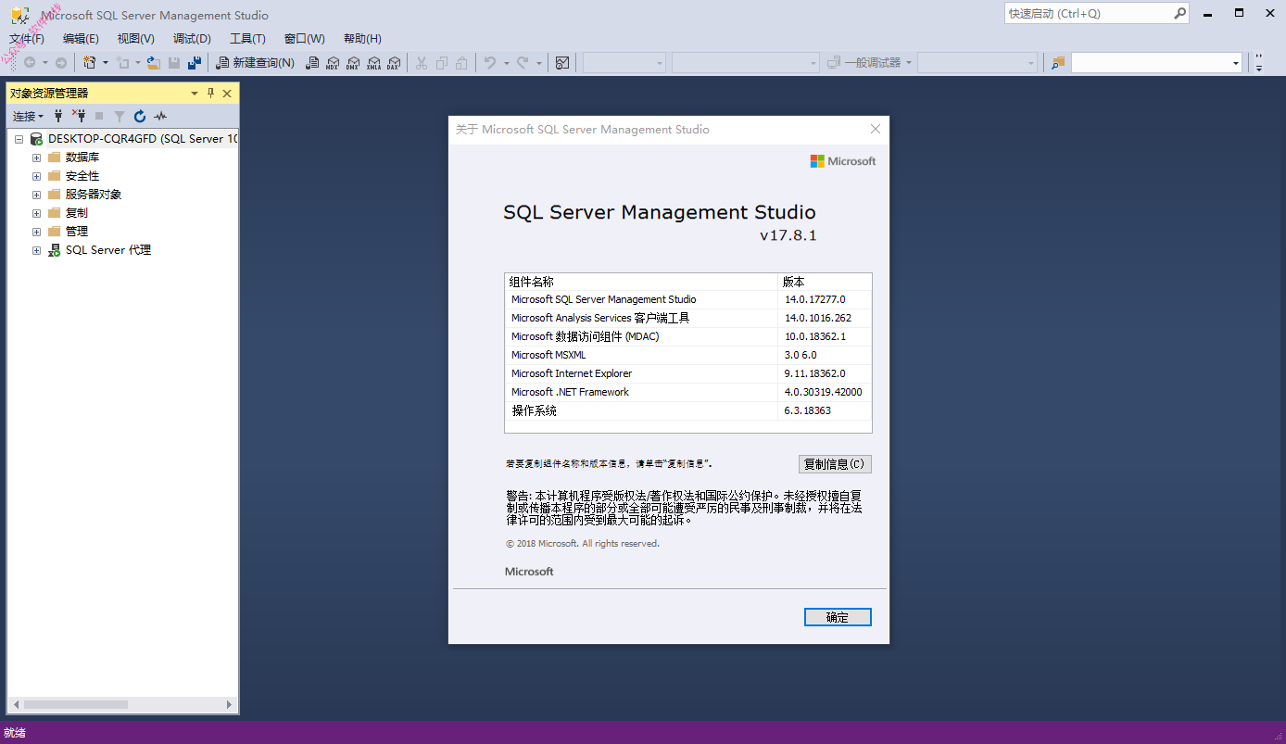Click the Object Explorer horizontal scrollbar thumb
1286x744 pixels.
[x=76, y=705]
